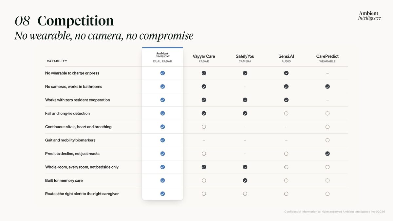The image size is (393, 221).
Task: Click the Ambient Intelligence logo in top-right corner
Action: pyautogui.click(x=369, y=16)
